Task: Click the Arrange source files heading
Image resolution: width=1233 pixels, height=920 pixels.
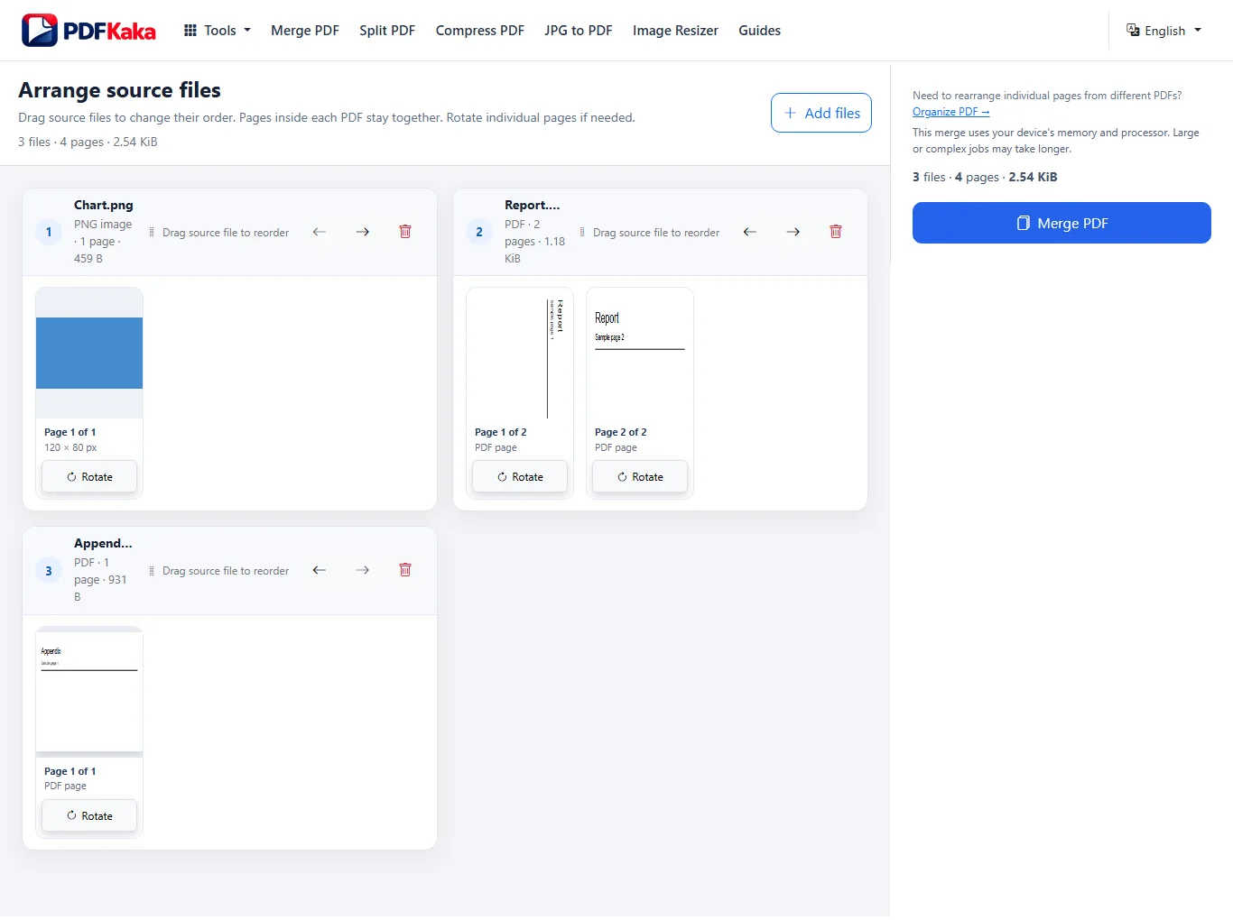Action: (119, 90)
